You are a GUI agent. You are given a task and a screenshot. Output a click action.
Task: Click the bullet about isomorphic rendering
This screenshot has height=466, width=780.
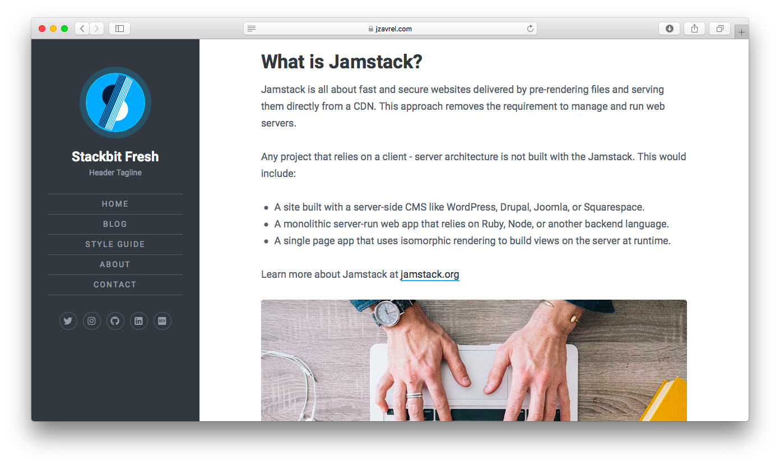pyautogui.click(x=472, y=241)
